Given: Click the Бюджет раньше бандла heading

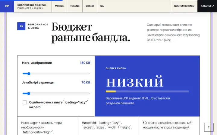Looking at the screenshot, I should tap(91, 32).
